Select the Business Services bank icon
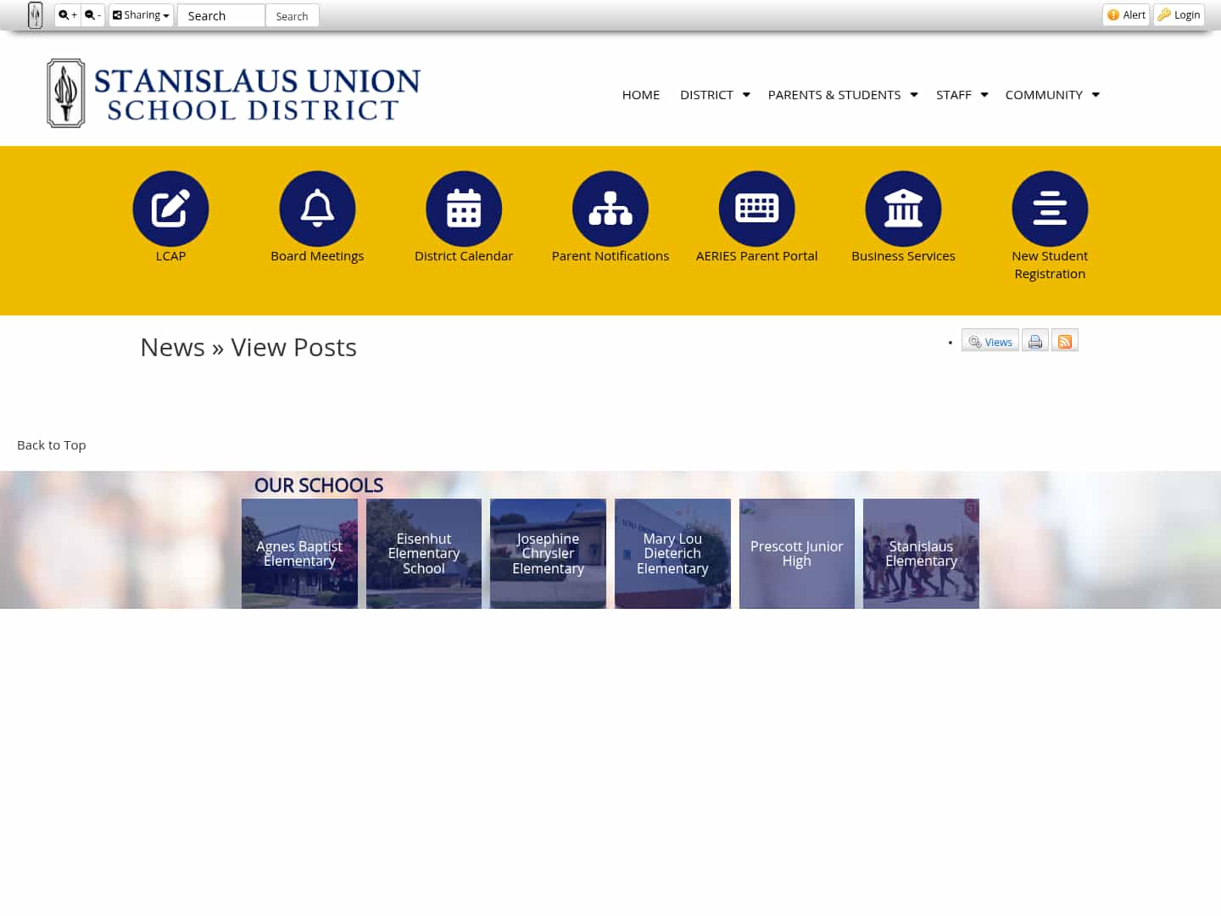This screenshot has width=1221, height=916. coord(903,209)
